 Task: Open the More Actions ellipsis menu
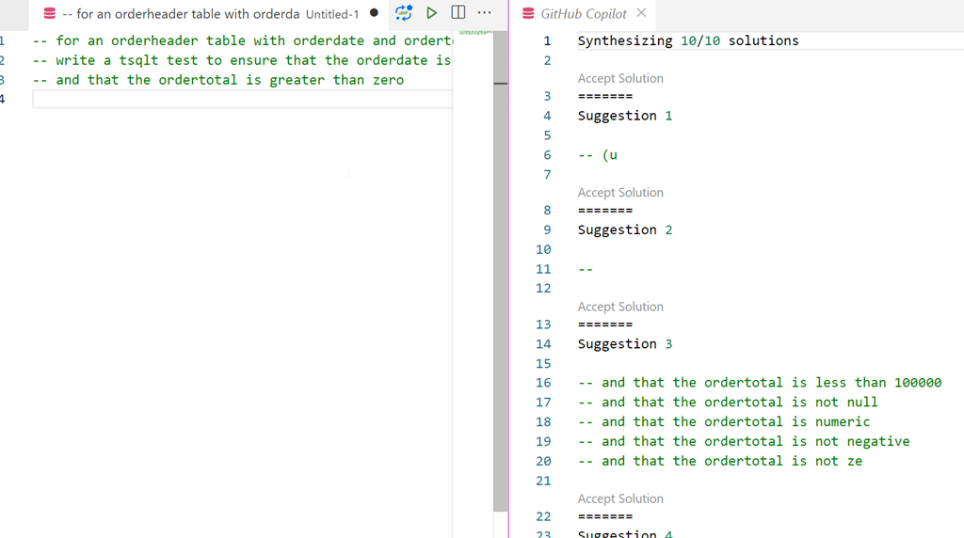pyautogui.click(x=485, y=13)
